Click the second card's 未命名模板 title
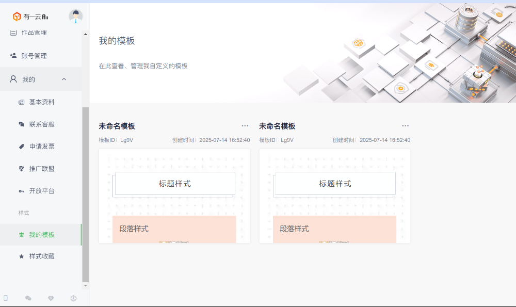The image size is (516, 307). pyautogui.click(x=277, y=126)
